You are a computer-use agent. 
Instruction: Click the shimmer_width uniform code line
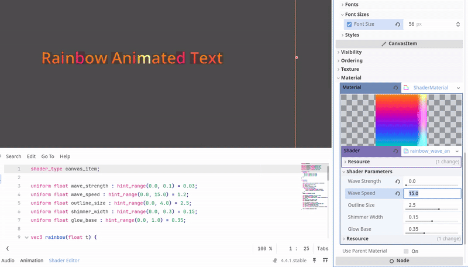pyautogui.click(x=114, y=212)
